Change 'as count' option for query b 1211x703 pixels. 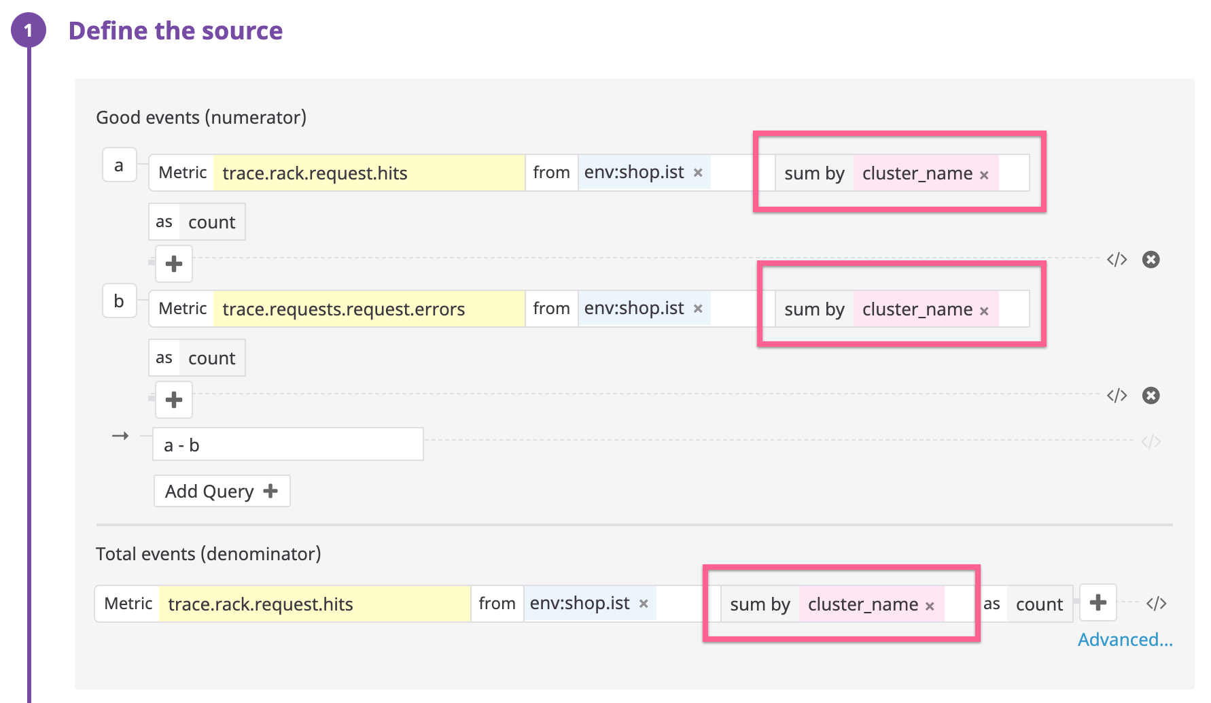[211, 358]
